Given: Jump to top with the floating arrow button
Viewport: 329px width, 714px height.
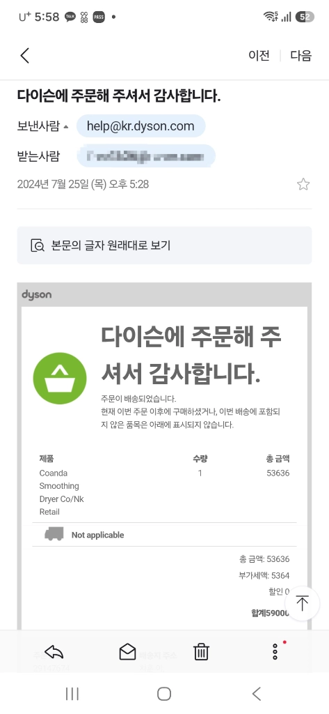Looking at the screenshot, I should click(302, 603).
